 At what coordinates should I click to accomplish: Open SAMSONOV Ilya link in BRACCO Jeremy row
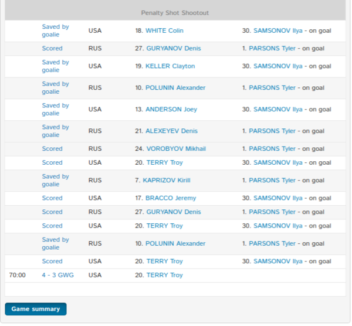tap(278, 198)
